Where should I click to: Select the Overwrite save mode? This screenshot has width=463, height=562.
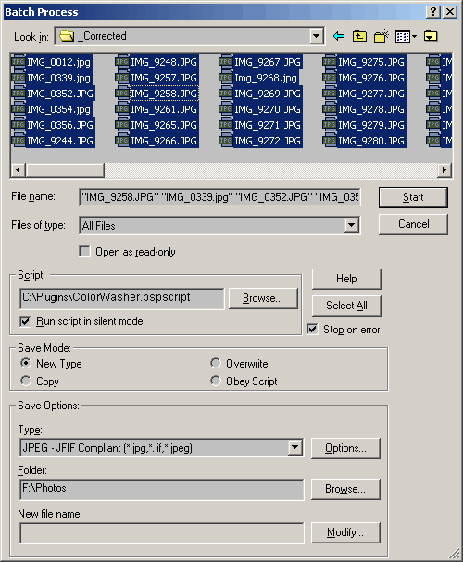point(216,363)
